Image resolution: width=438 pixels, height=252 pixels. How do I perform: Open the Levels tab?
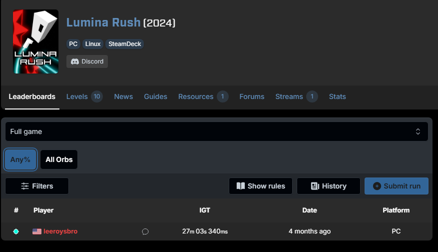point(77,97)
